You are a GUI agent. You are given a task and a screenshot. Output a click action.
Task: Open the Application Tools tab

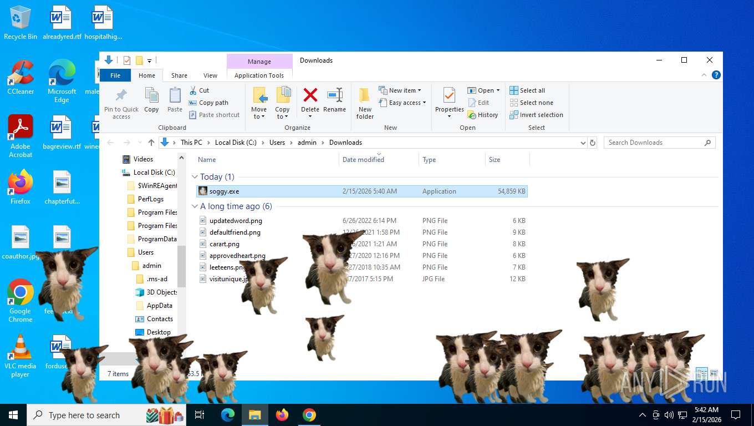tap(259, 75)
